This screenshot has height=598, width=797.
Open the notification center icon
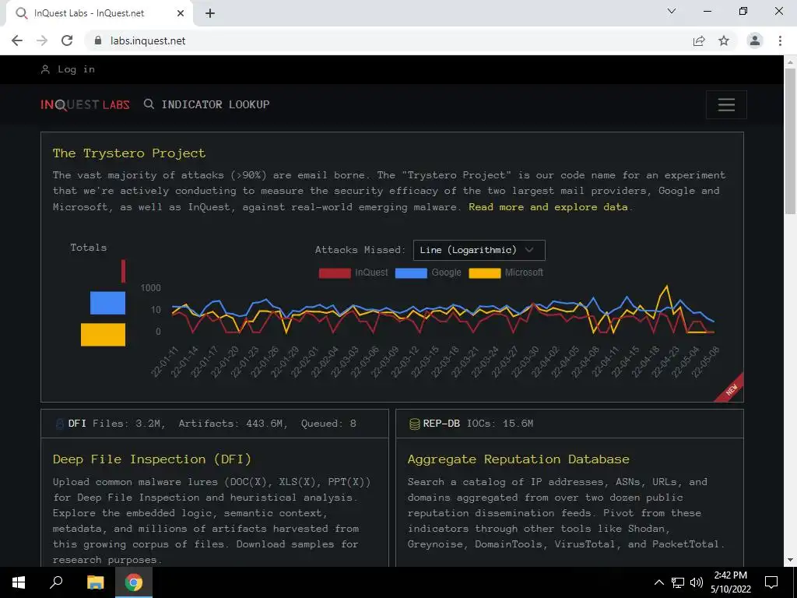click(771, 582)
